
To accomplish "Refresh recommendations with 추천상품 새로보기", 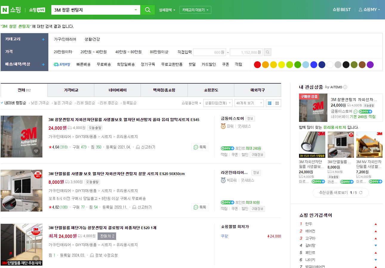I will [341, 193].
